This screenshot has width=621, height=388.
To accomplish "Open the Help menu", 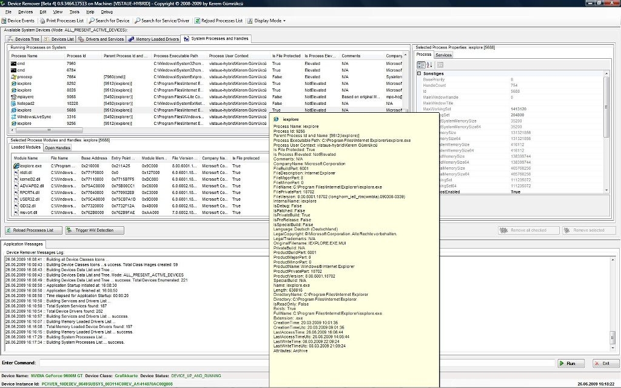I will [90, 12].
